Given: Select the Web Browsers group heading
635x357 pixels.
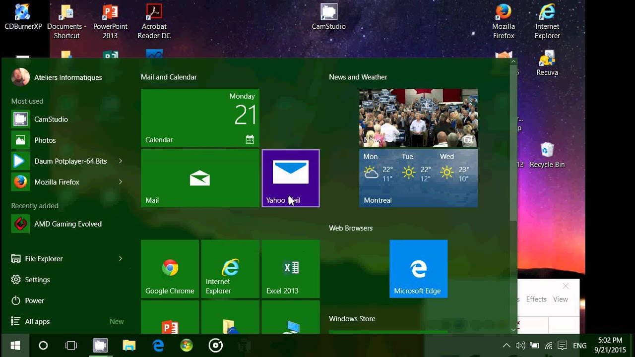Looking at the screenshot, I should (x=351, y=228).
